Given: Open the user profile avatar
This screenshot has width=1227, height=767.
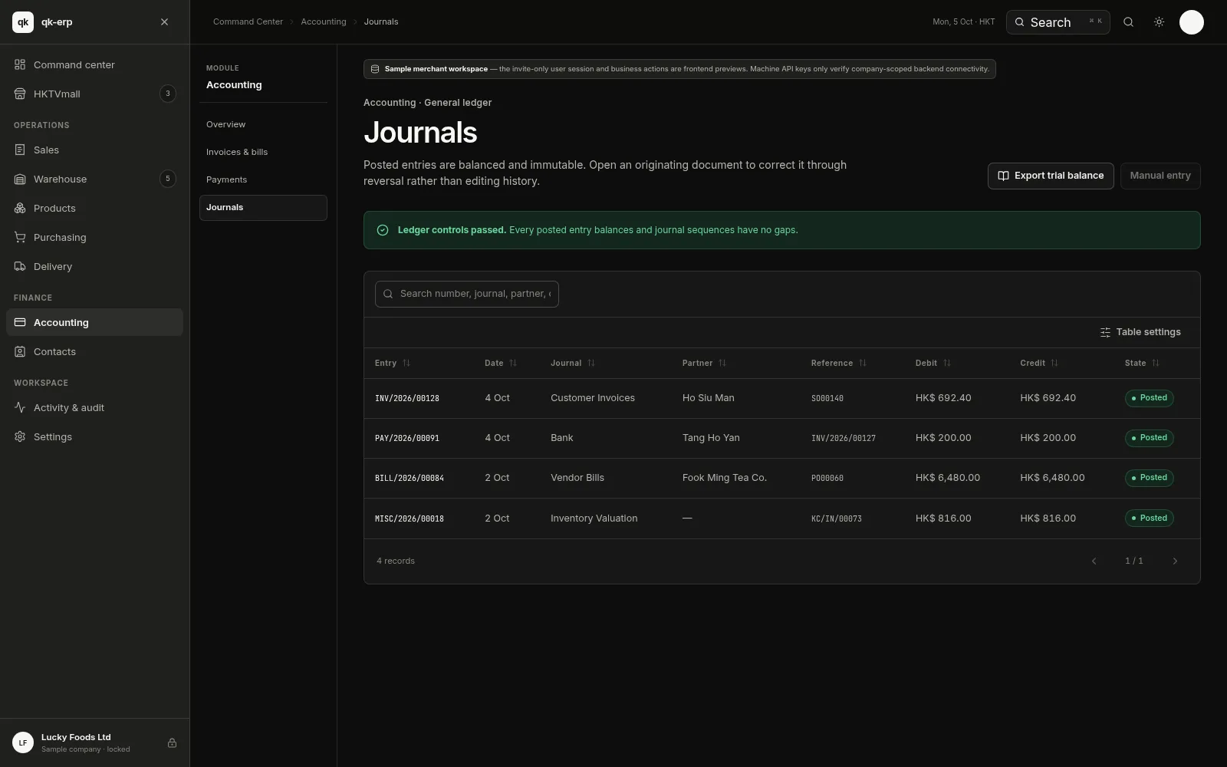Looking at the screenshot, I should (x=1191, y=22).
